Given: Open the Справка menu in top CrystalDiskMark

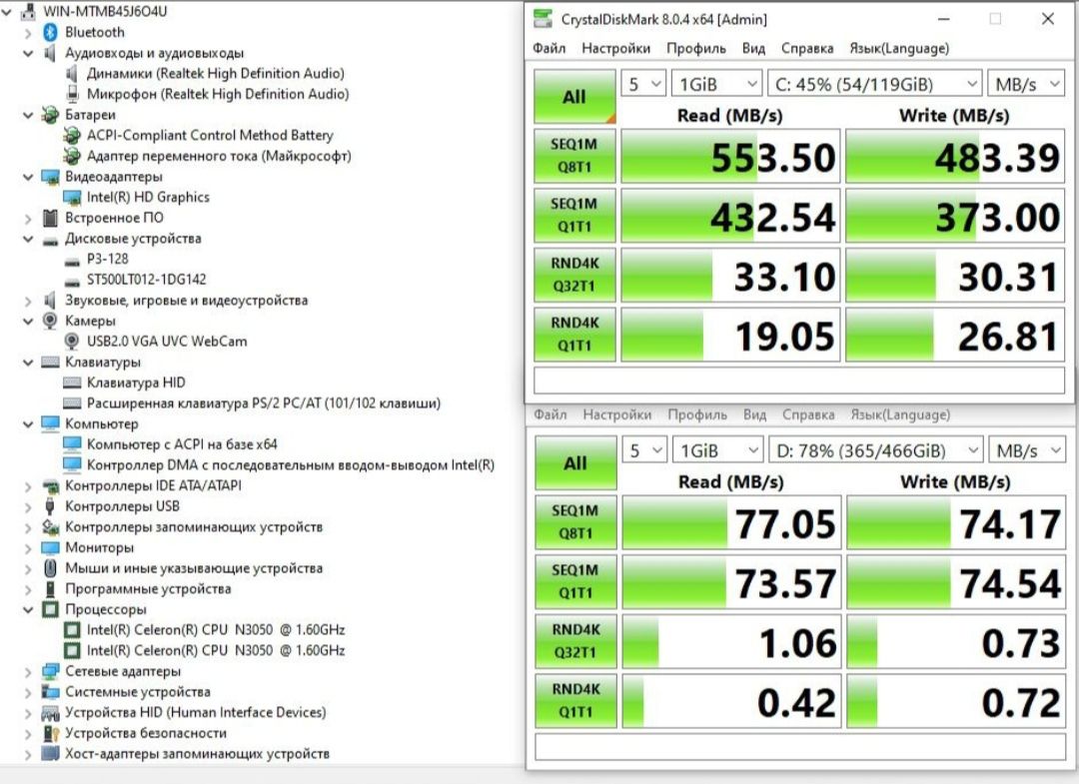Looking at the screenshot, I should (x=807, y=48).
